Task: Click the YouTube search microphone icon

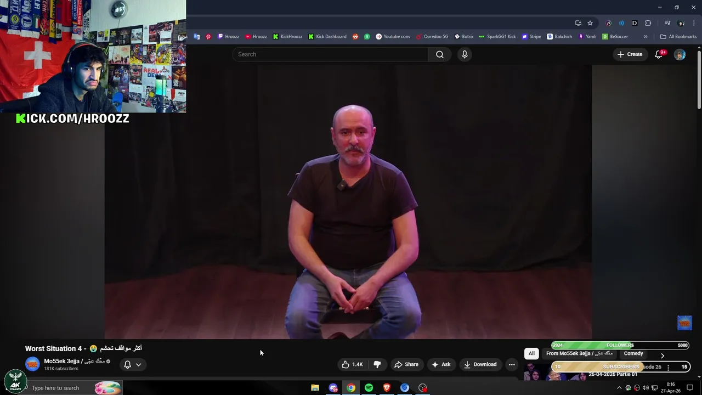Action: tap(465, 54)
